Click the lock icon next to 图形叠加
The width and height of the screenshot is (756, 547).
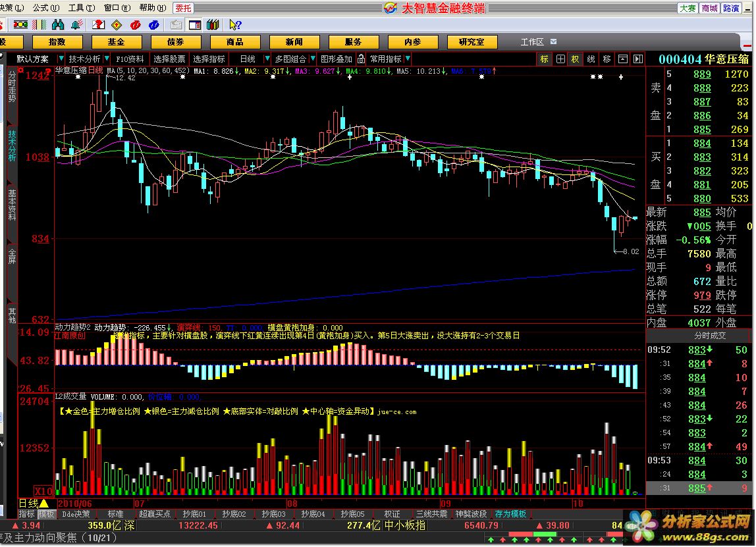(361, 59)
